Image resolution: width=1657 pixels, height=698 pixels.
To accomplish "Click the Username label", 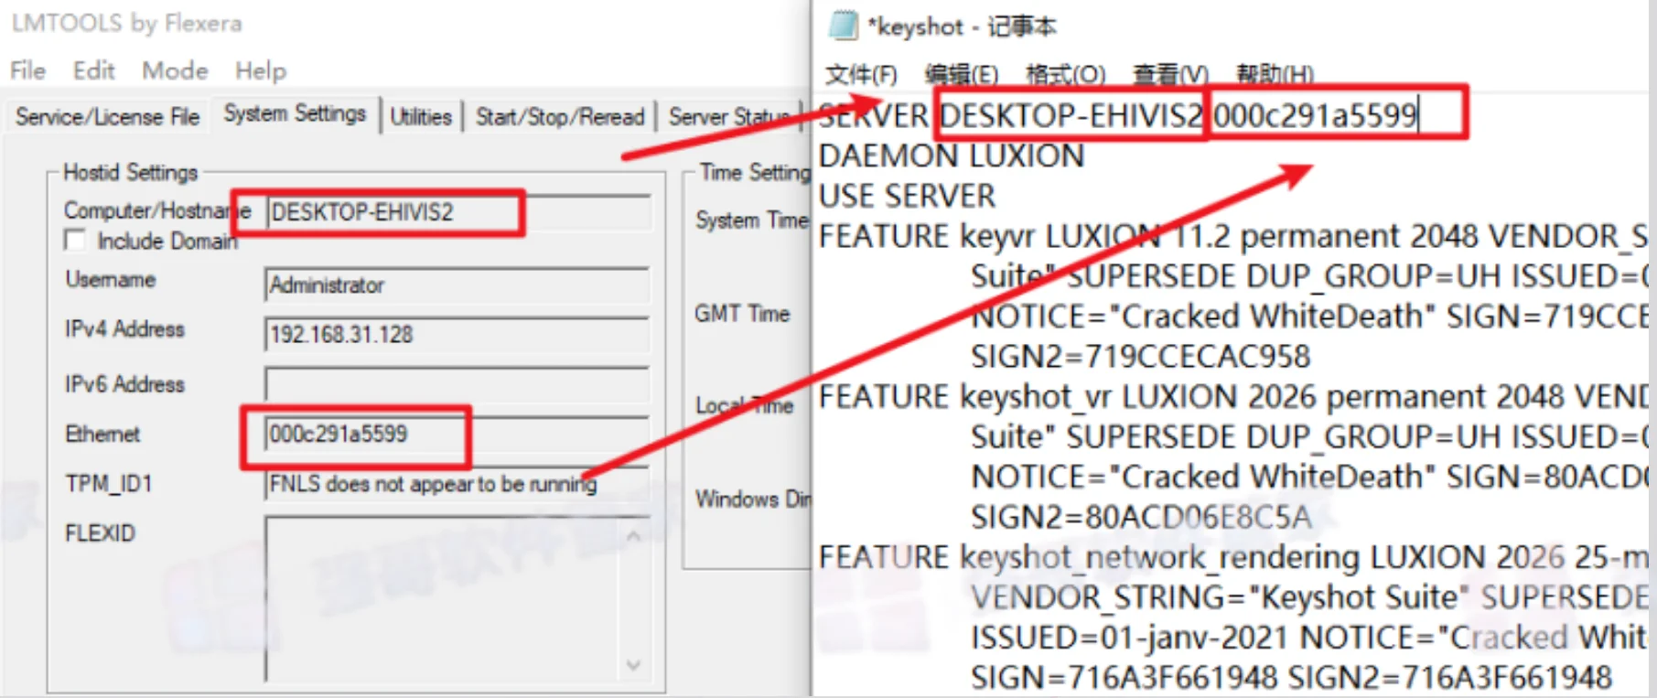I will click(110, 279).
